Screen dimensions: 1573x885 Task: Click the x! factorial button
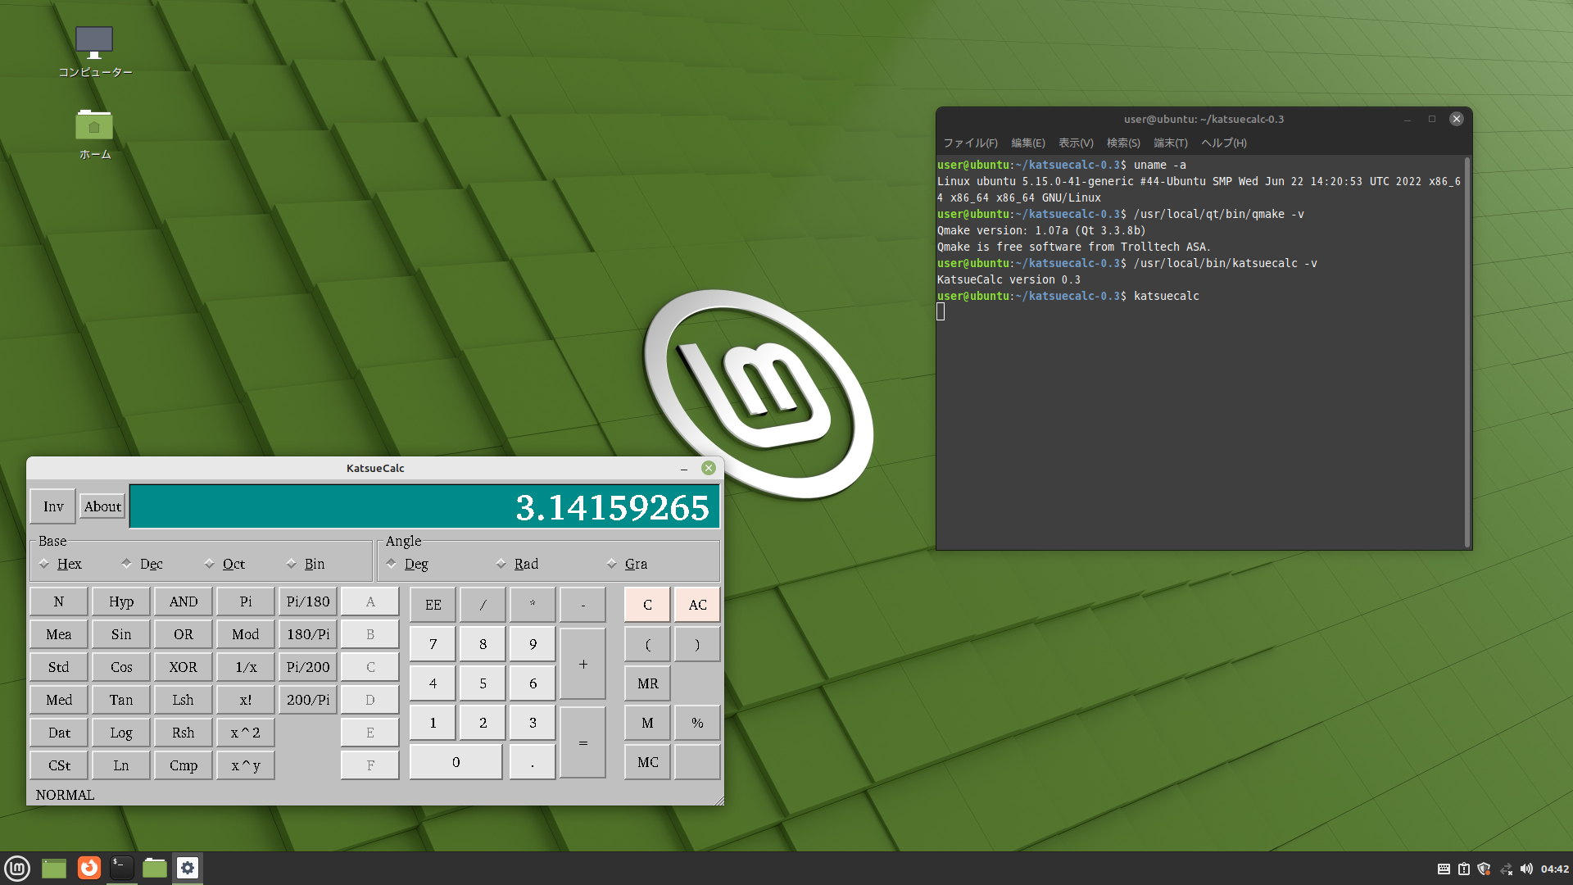(246, 700)
